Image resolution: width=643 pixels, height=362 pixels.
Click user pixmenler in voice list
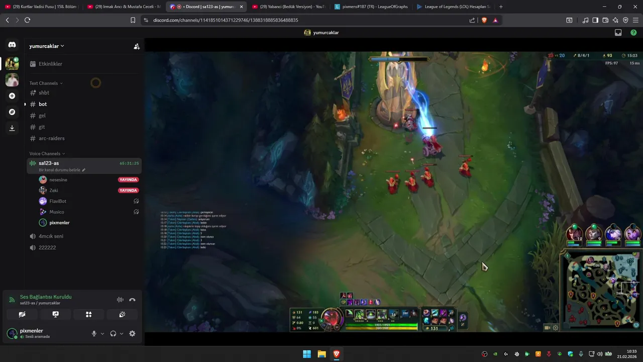(x=59, y=223)
